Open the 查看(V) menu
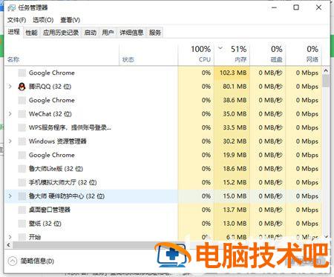The image size is (334, 277). tap(71, 20)
